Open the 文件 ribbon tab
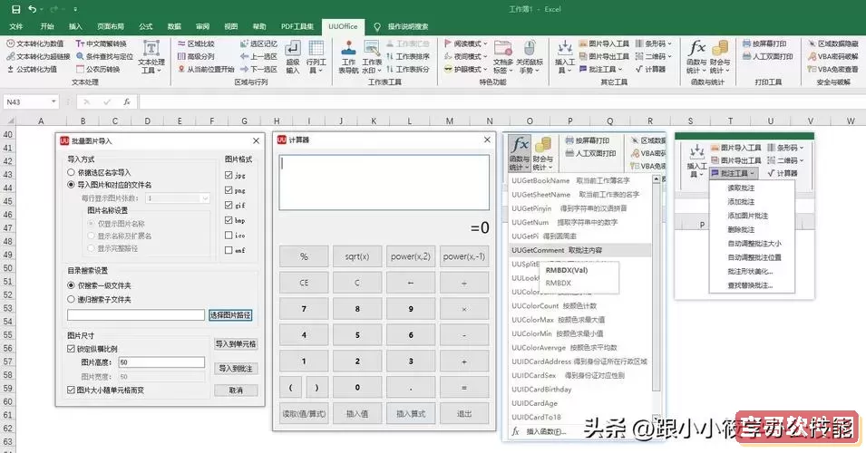The height and width of the screenshot is (453, 866). click(x=16, y=26)
